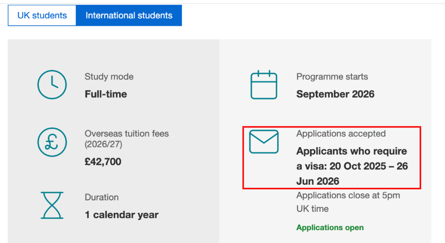The width and height of the screenshot is (445, 243).
Task: Click the "Applications close at 5pm" note
Action: (348, 196)
